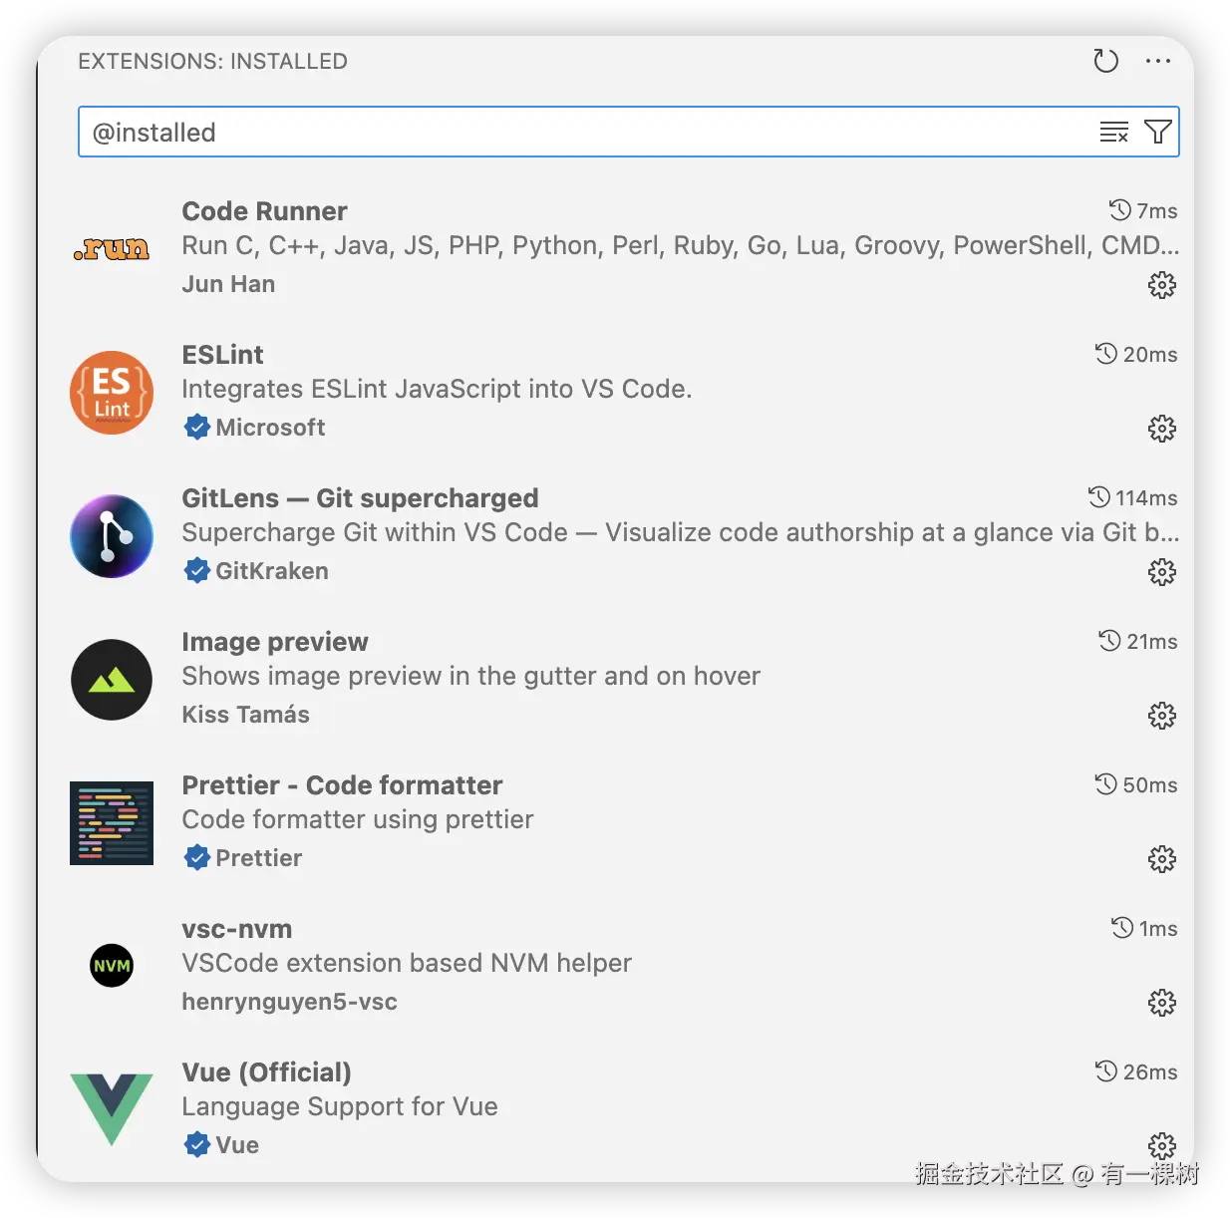Open the ESLint extension title

pyautogui.click(x=222, y=355)
